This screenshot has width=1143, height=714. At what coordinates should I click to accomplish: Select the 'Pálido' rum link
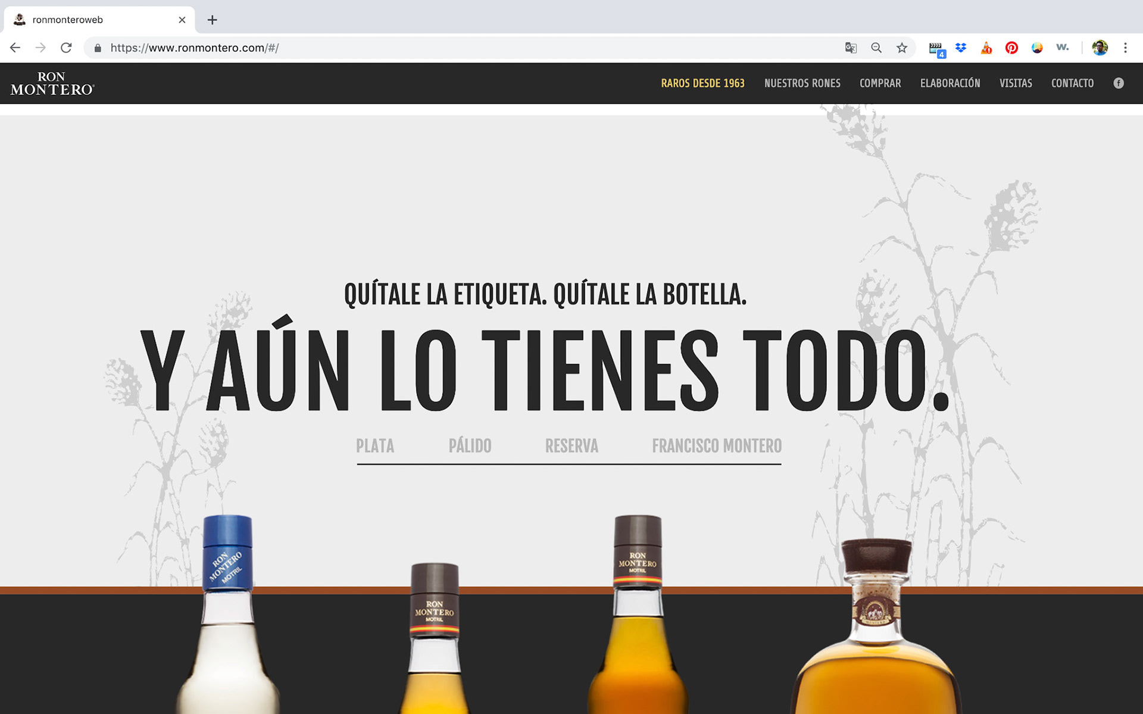(x=470, y=446)
